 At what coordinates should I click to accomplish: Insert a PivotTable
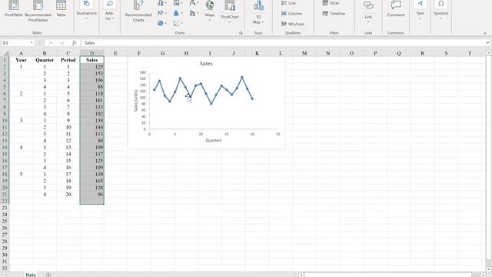pyautogui.click(x=14, y=8)
